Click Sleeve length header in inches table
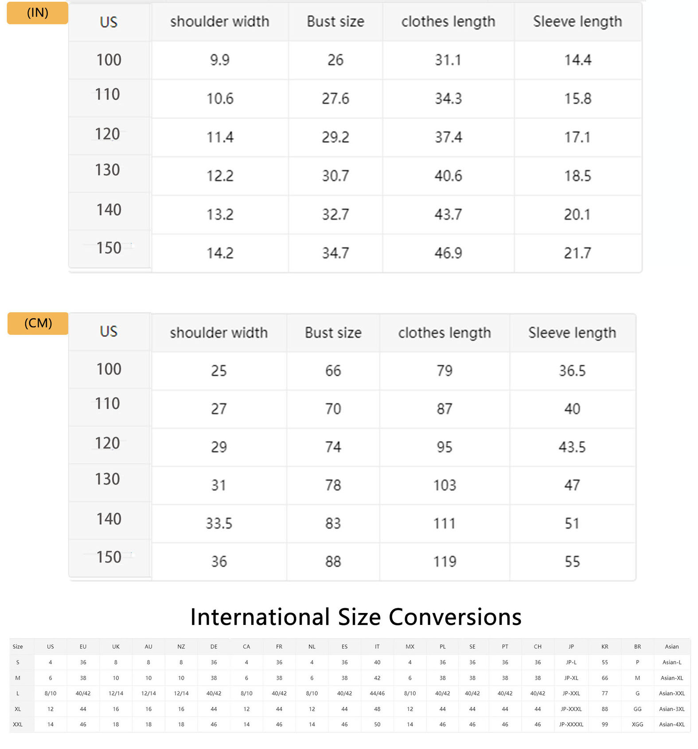 pos(577,21)
